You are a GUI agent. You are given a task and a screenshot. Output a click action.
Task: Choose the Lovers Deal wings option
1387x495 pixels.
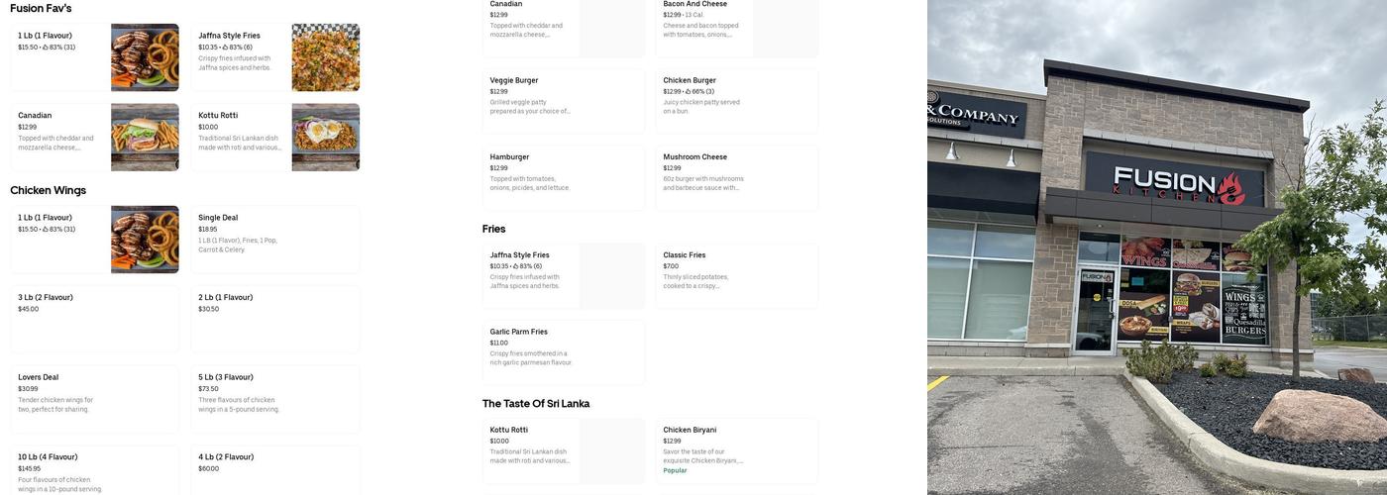pos(94,399)
